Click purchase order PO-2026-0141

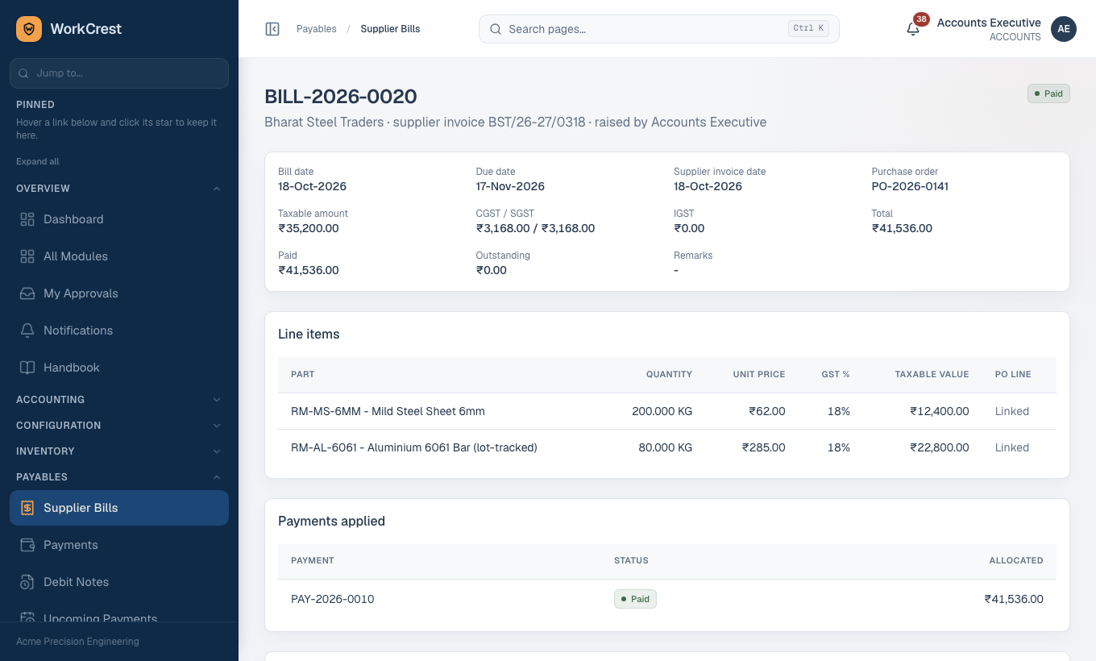(x=910, y=186)
